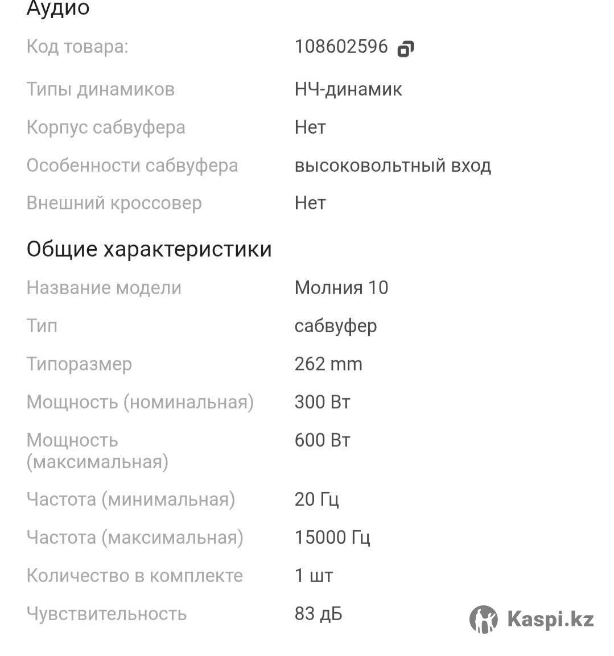Screen dimensions: 614x656
Task: Tap the 300 Вт nominal power value
Action: (x=322, y=402)
